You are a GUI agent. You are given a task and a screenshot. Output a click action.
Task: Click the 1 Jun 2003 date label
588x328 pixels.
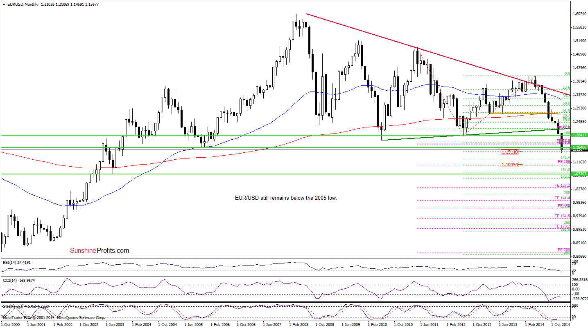pyautogui.click(x=115, y=324)
